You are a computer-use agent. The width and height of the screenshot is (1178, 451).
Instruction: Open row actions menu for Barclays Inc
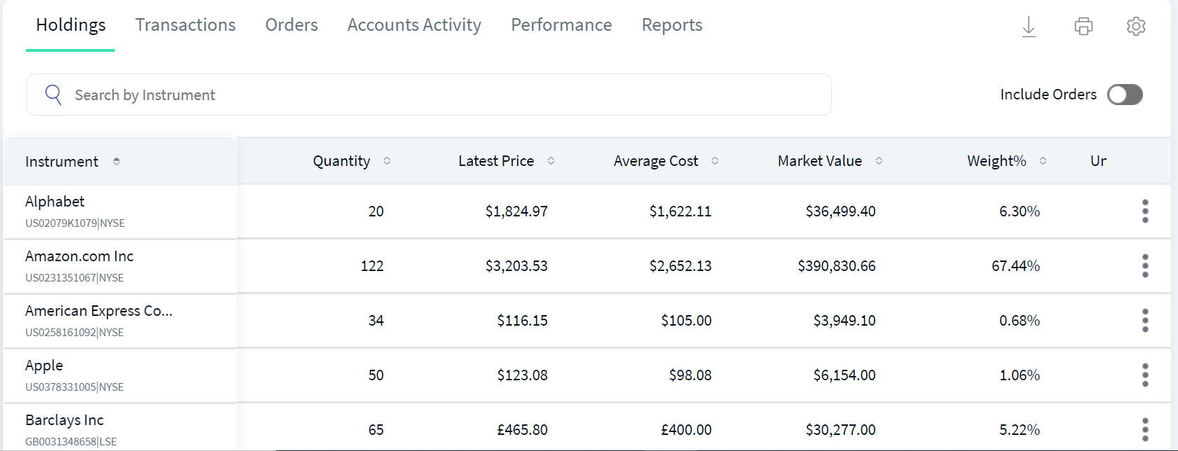[1145, 429]
